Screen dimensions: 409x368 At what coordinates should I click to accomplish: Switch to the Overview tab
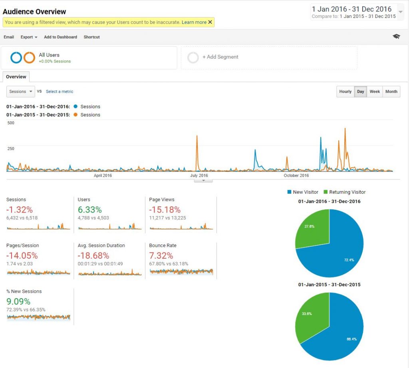pos(16,77)
